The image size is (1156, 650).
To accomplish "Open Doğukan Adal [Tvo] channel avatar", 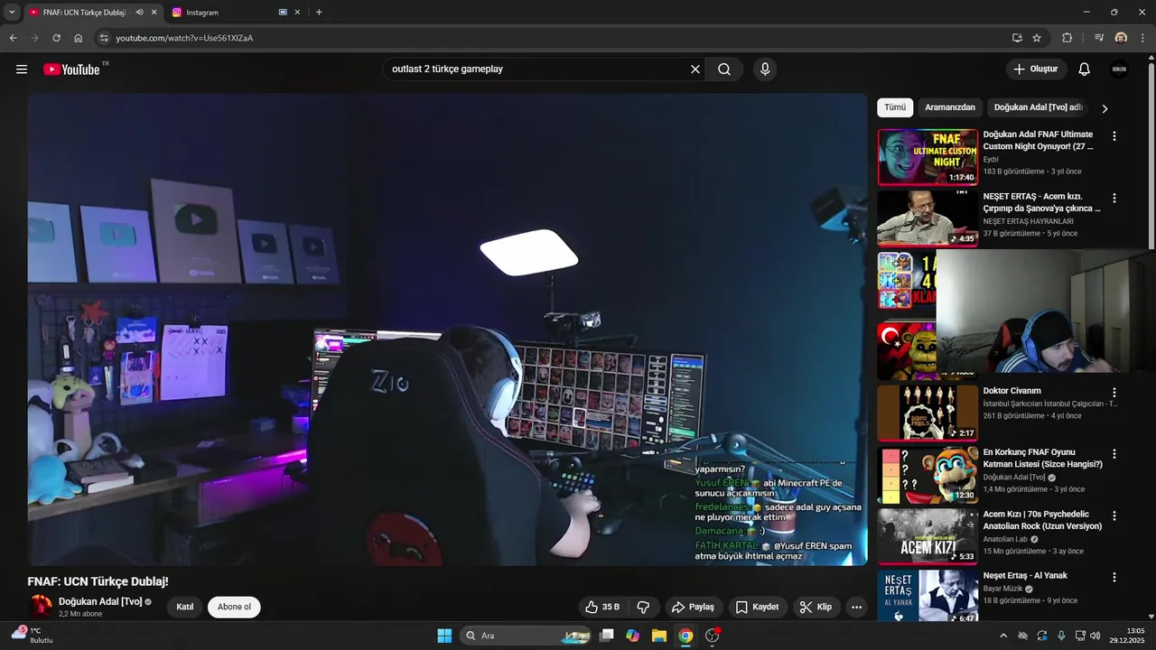I will [41, 606].
